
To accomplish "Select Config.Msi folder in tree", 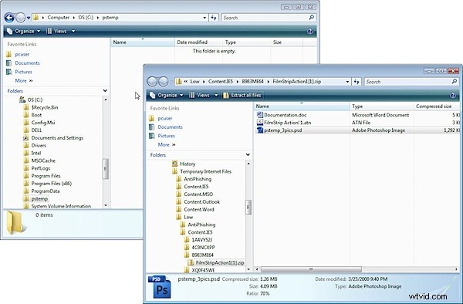I will tap(43, 123).
